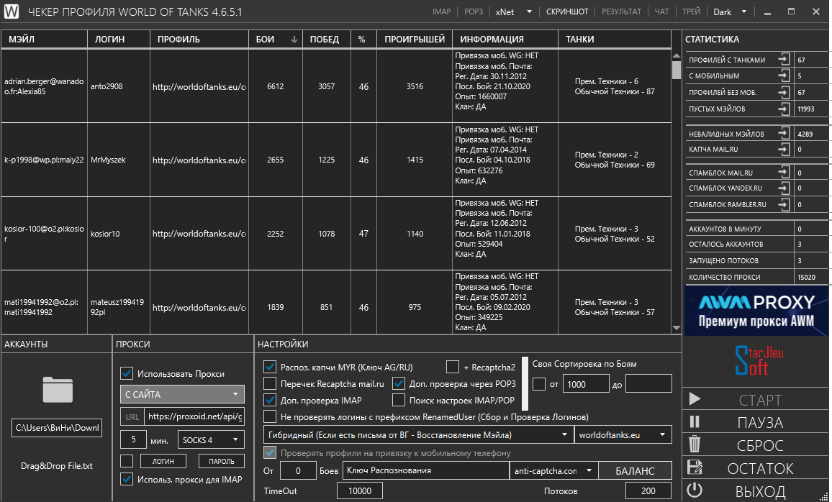Click the ПАУЗА button
Image resolution: width=832 pixels, height=502 pixels.
tap(759, 422)
